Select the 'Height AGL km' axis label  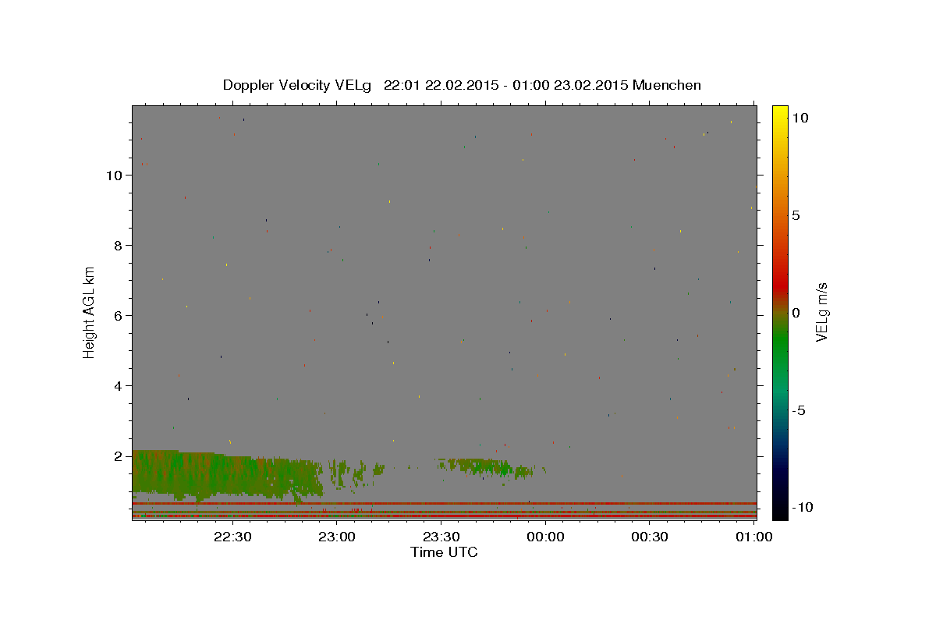pyautogui.click(x=90, y=313)
